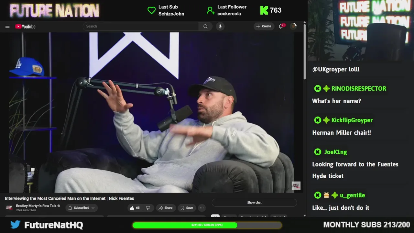Open the Raw Talk channel avatar
The width and height of the screenshot is (414, 233).
[9, 207]
